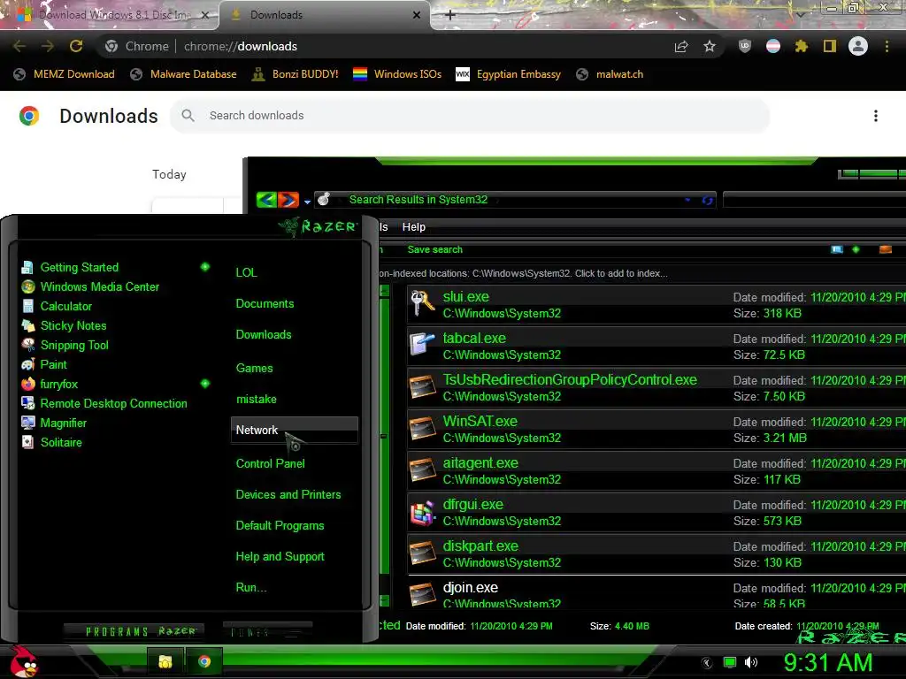Select tabcal.exe in search results
906x679 pixels.
click(656, 347)
